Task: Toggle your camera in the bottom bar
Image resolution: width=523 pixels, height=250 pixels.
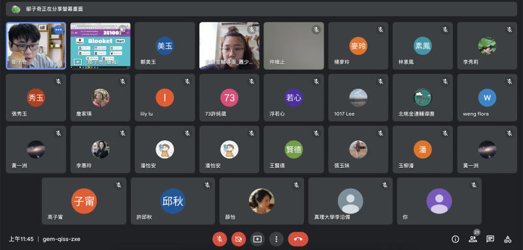Action: (x=239, y=239)
